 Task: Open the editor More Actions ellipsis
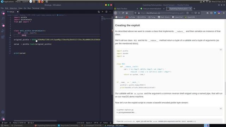click(x=110, y=12)
